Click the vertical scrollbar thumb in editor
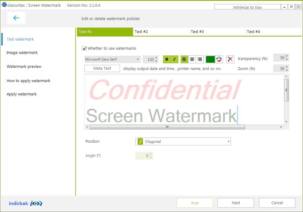303x212 pixels. [286, 90]
